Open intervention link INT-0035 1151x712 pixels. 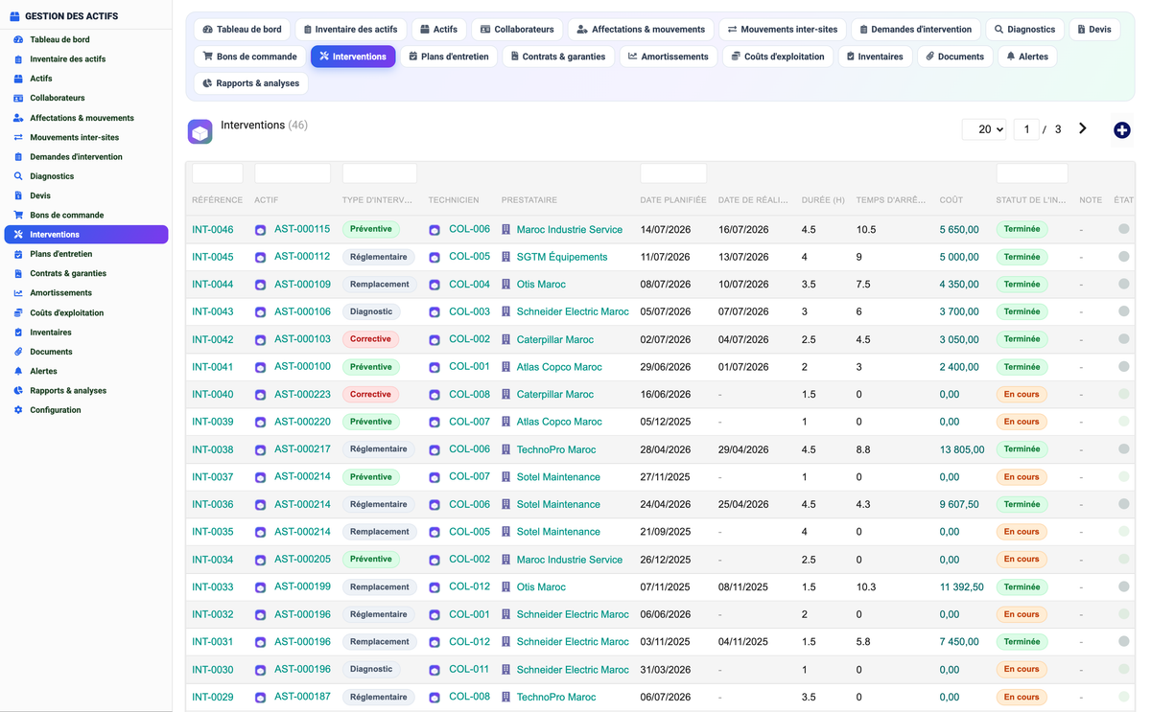pos(213,532)
